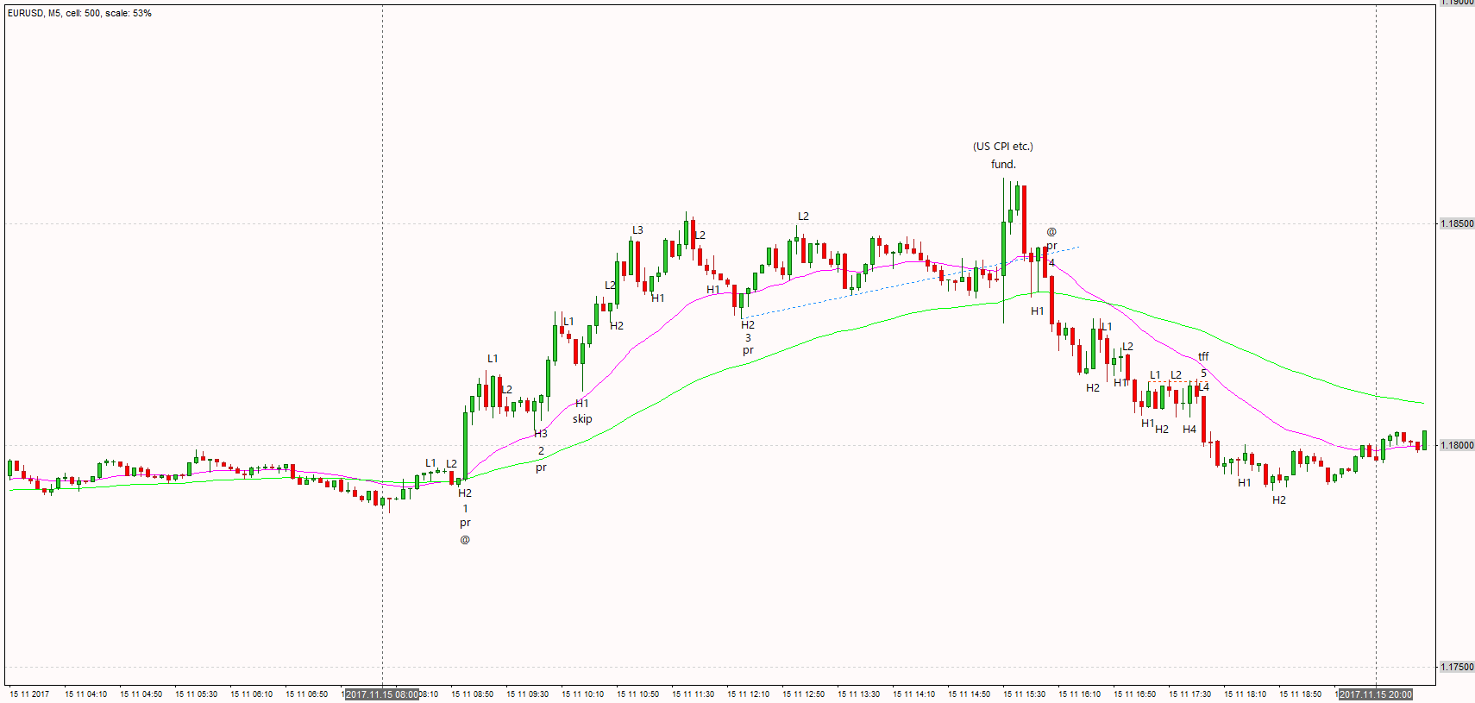1475x703 pixels.
Task: Select the "(US CPI etc.)" annotation
Action: 1003,147
